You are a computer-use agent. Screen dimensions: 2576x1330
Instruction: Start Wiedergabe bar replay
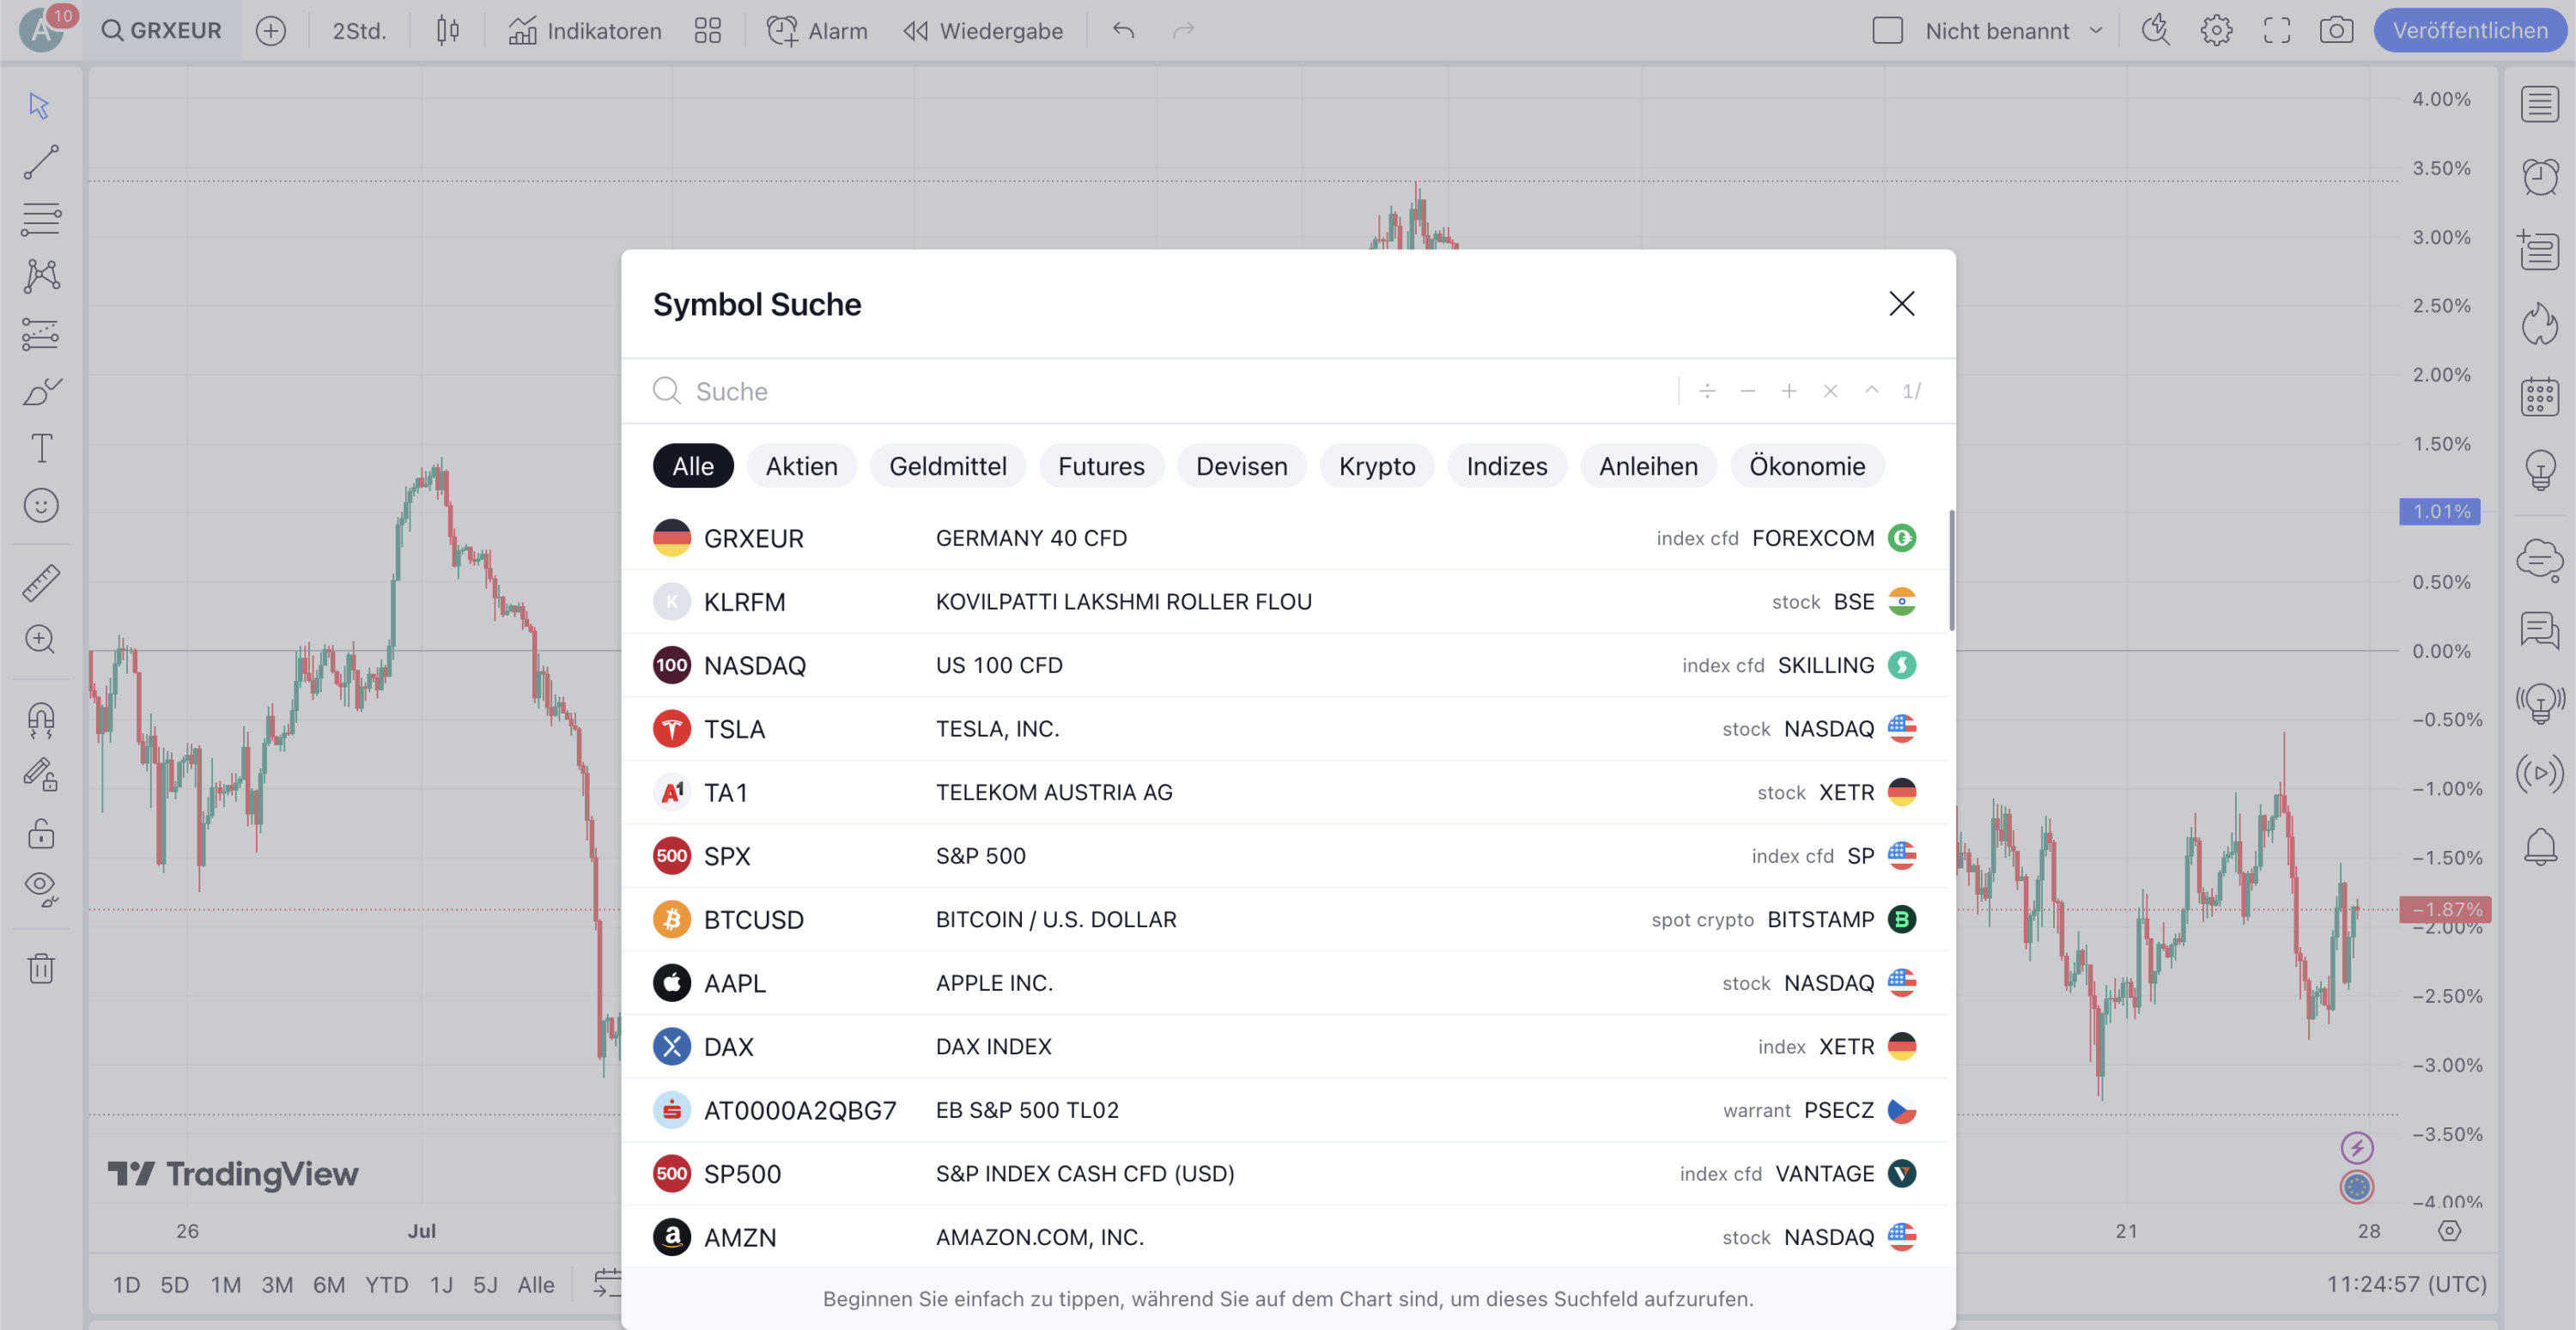982,30
